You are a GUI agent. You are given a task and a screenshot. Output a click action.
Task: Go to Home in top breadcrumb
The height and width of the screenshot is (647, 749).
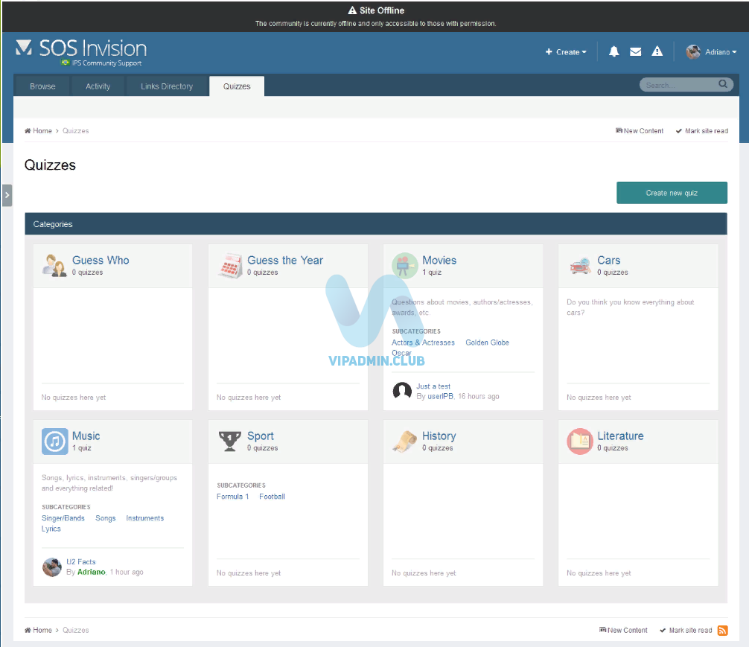point(38,130)
